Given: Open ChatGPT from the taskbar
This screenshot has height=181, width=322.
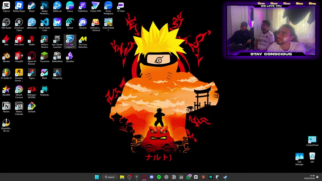Looking at the screenshot, I should [x=166, y=177].
